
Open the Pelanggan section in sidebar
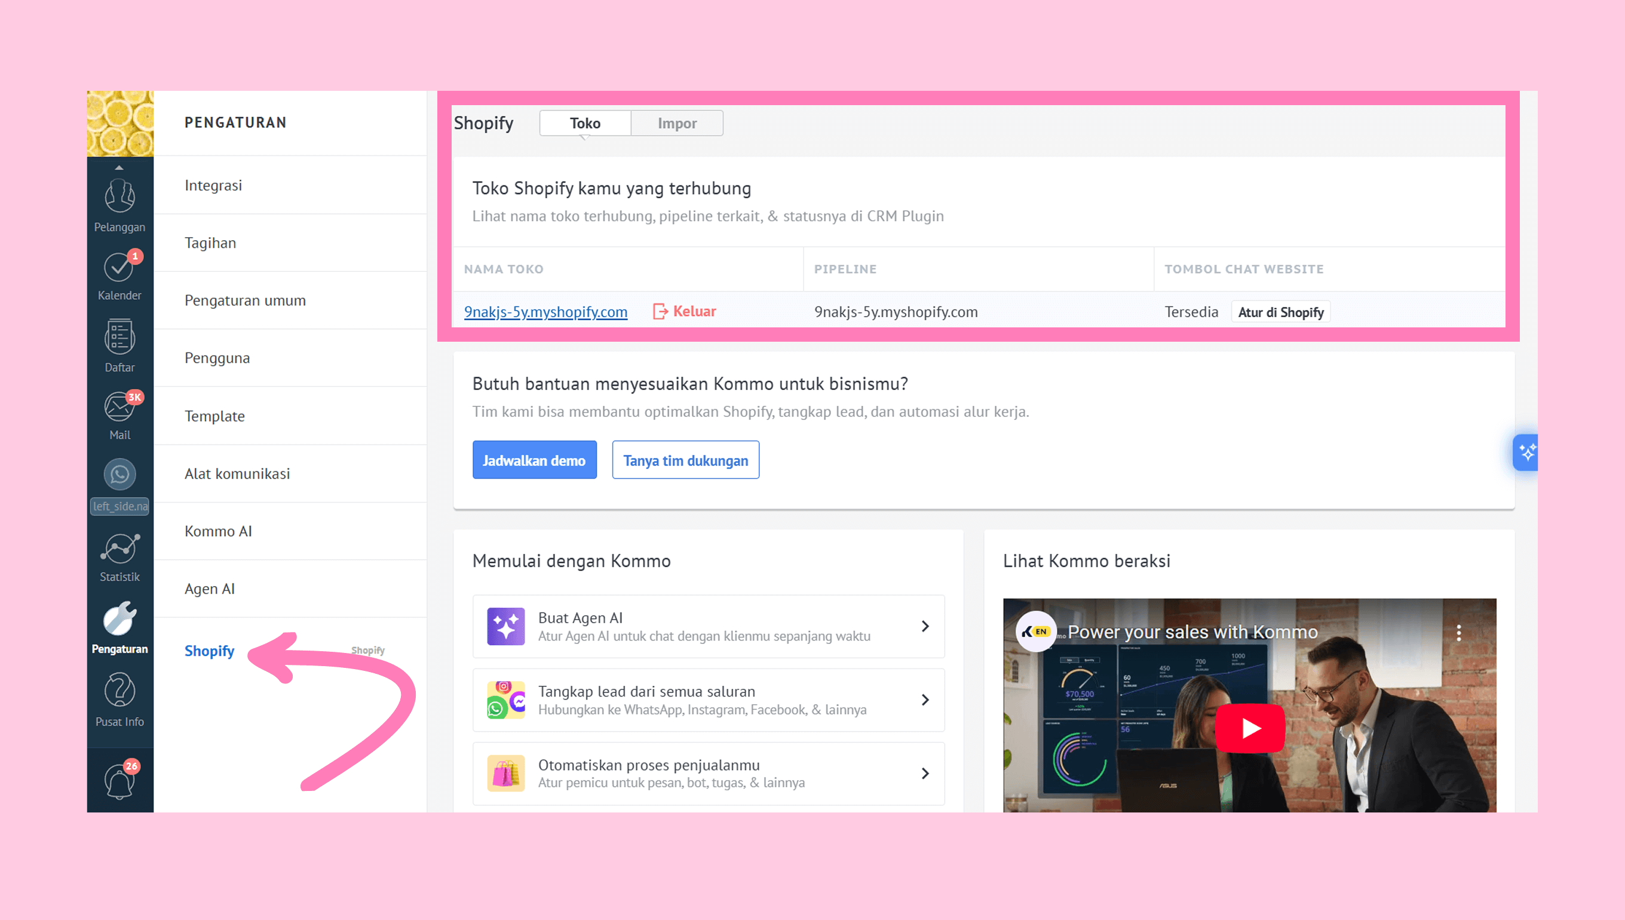(119, 206)
